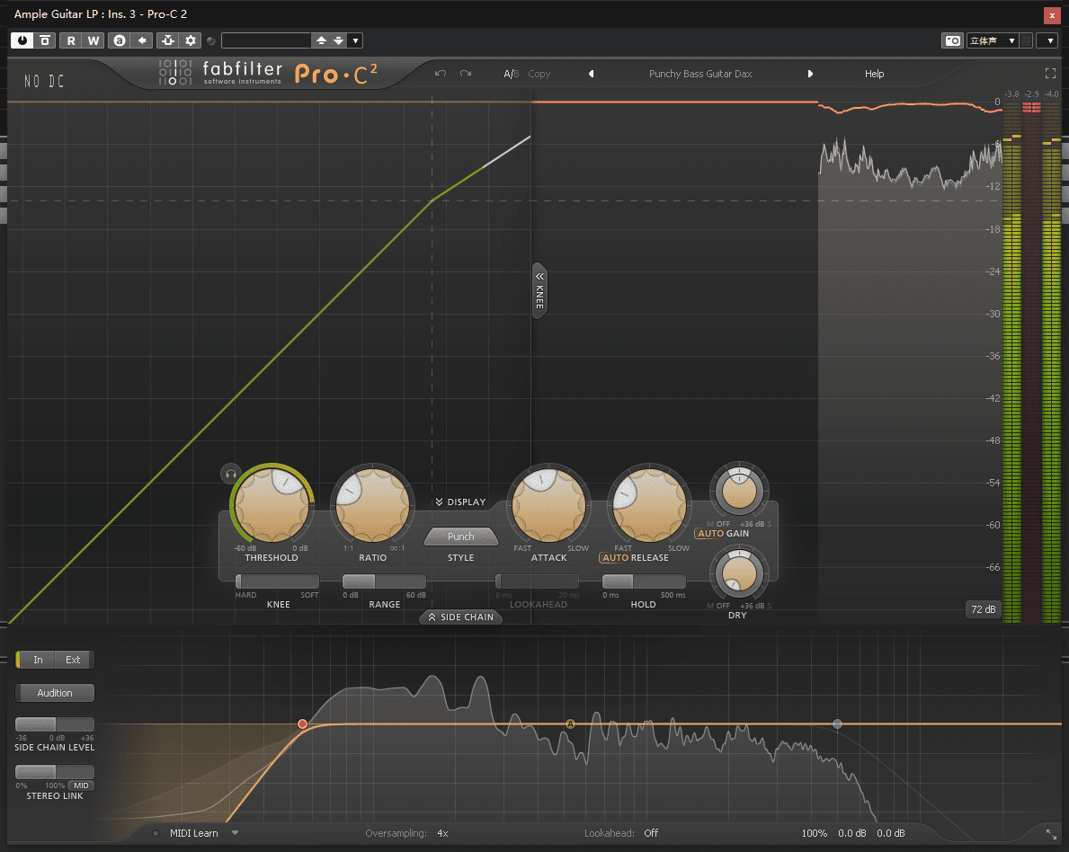Click the redo arrow icon
The height and width of the screenshot is (852, 1069).
point(466,74)
